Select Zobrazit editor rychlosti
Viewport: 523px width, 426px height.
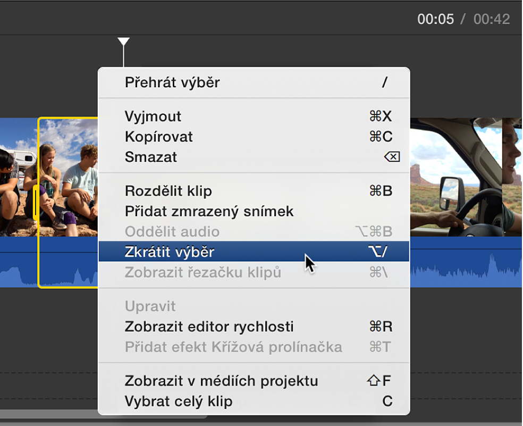point(254,327)
